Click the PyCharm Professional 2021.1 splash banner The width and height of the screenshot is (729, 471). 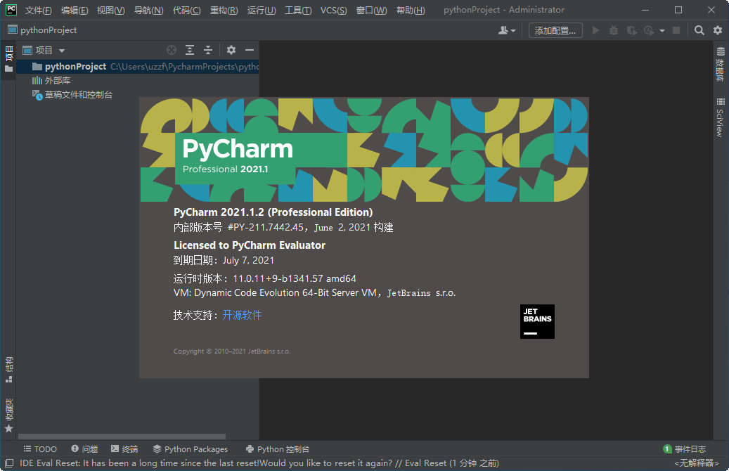coord(364,150)
